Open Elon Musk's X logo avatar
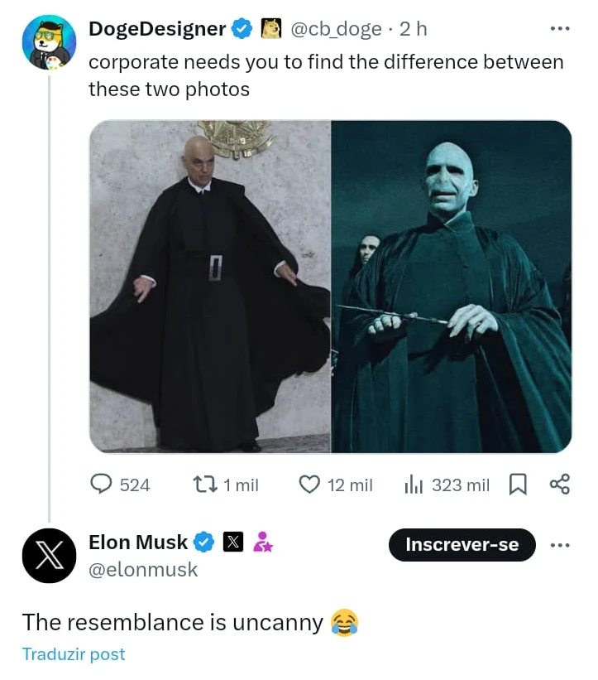 (49, 556)
